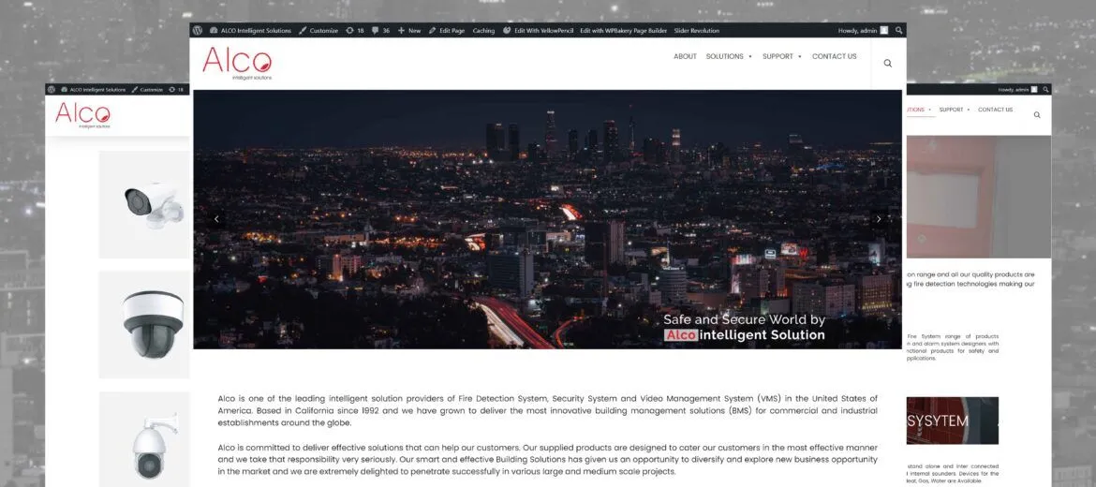
Task: Open the Customize brush item in the front window
Action: tap(318, 30)
